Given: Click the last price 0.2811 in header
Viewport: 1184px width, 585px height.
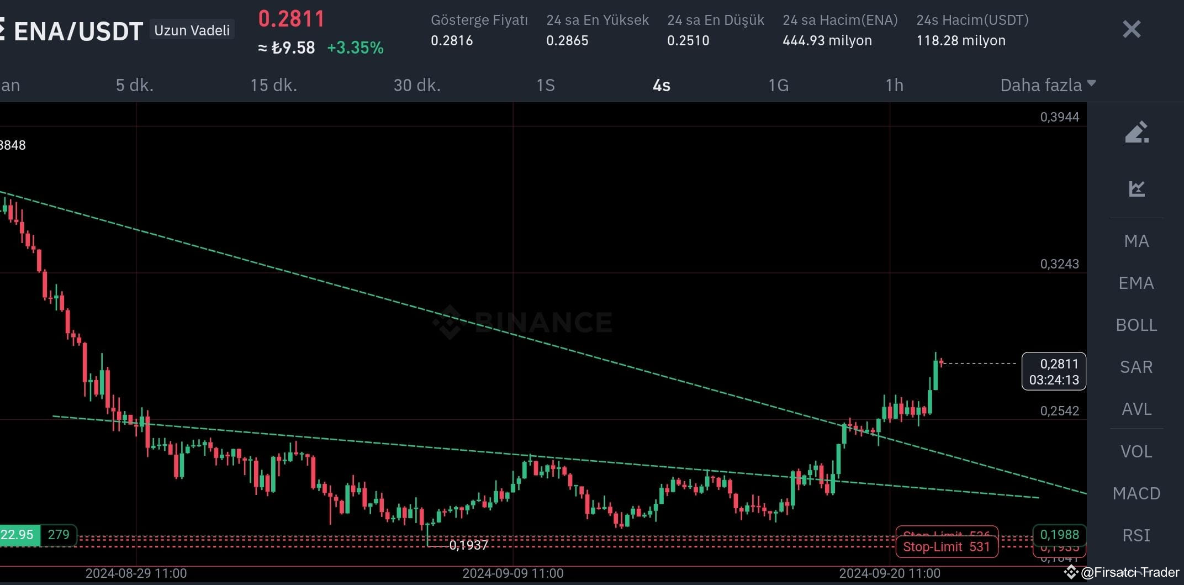Looking at the screenshot, I should [x=292, y=19].
